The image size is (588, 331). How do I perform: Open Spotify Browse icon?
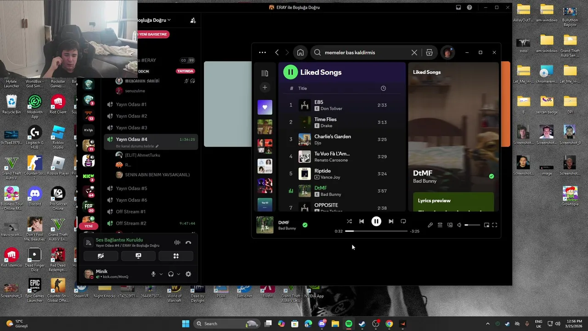[429, 52]
